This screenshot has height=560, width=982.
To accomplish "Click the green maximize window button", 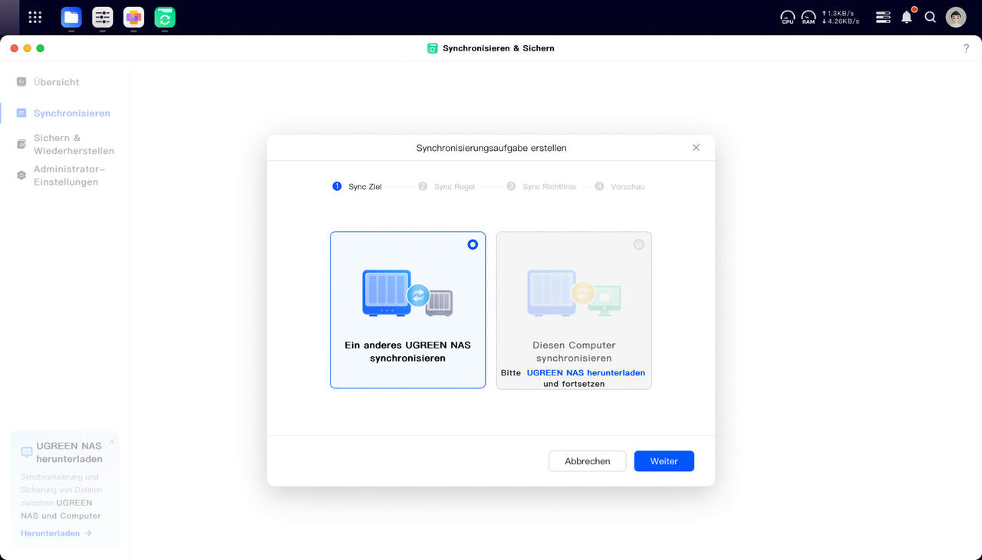I will click(40, 48).
